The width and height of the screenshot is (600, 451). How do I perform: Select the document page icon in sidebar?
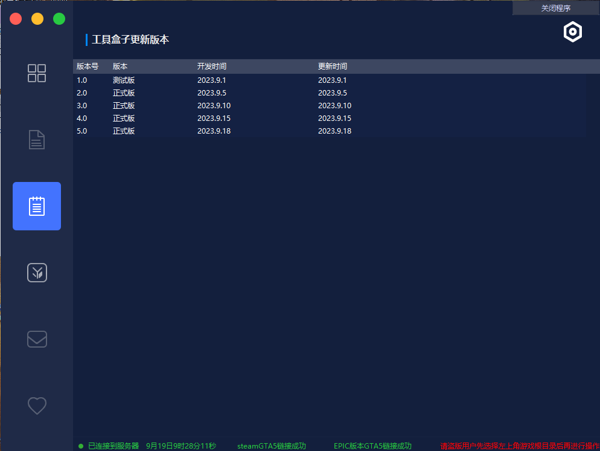37,140
